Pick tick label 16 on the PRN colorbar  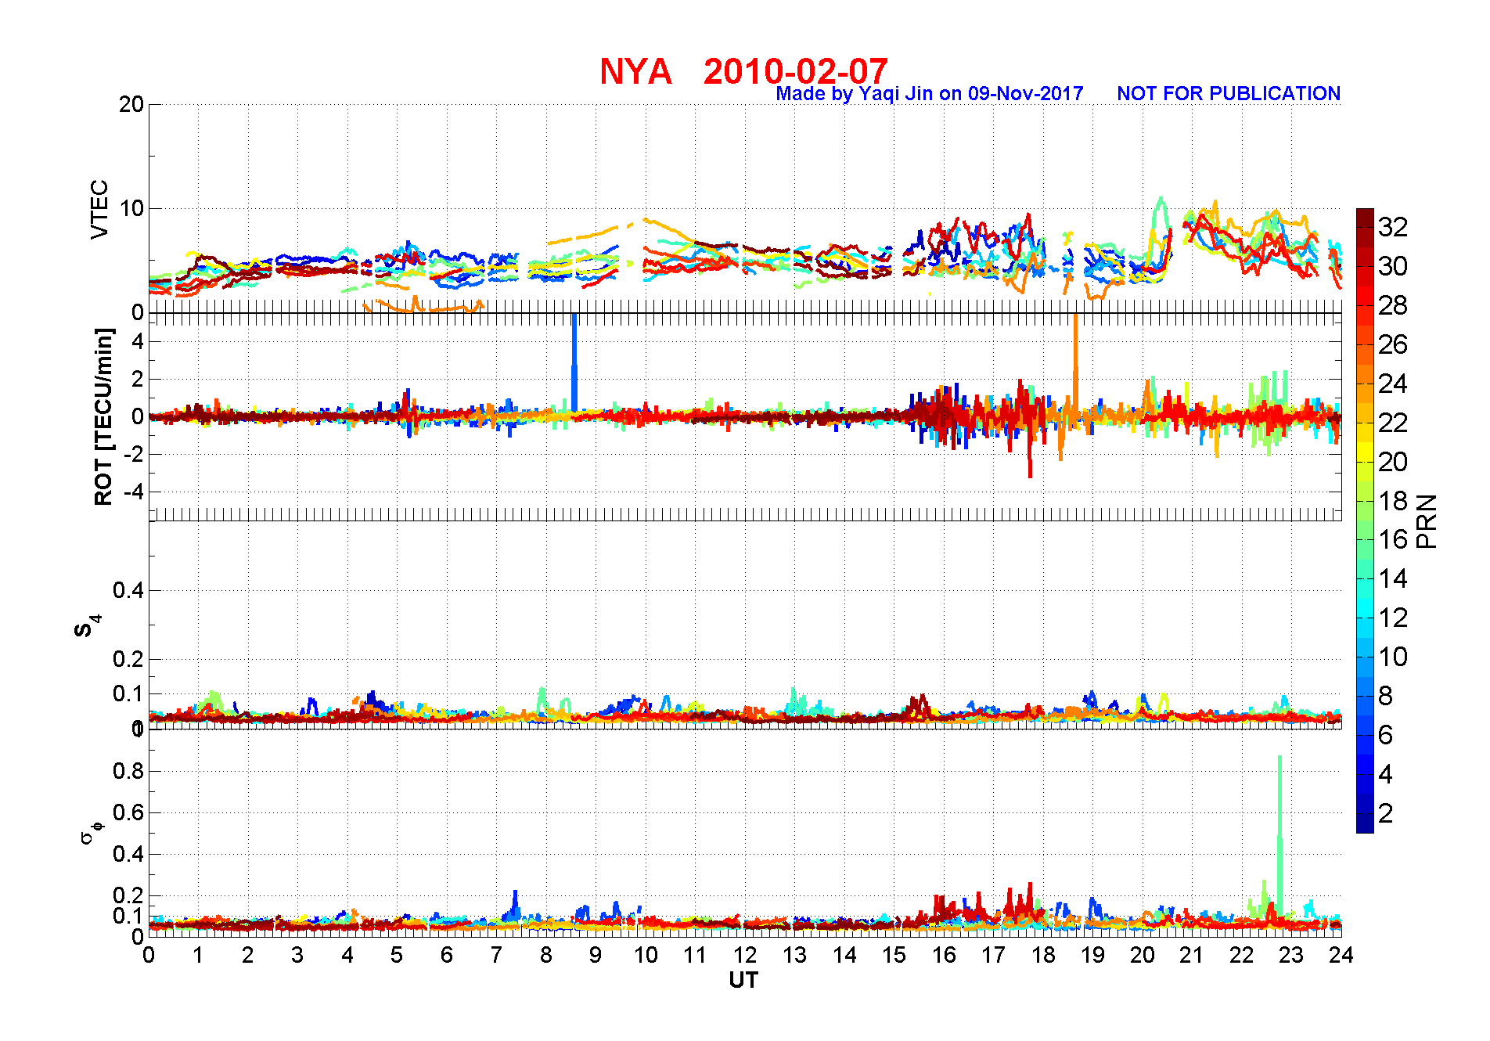pyautogui.click(x=1393, y=539)
